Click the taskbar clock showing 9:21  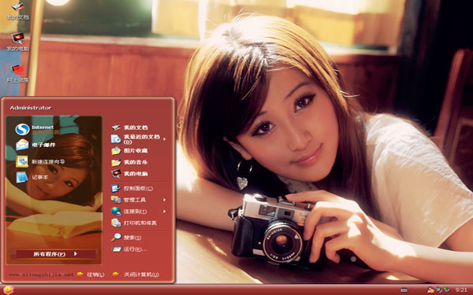point(461,290)
